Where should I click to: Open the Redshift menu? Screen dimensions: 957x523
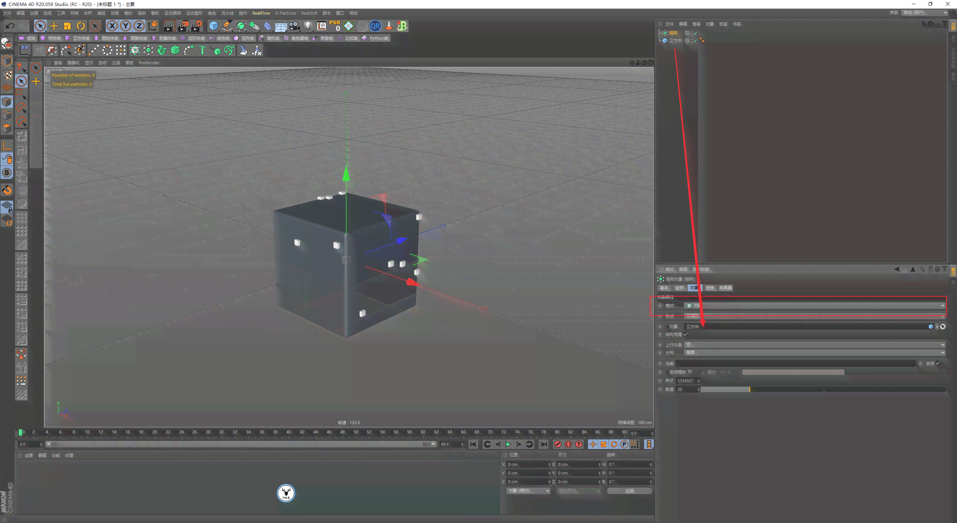309,13
